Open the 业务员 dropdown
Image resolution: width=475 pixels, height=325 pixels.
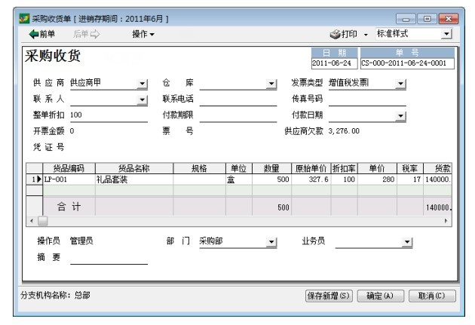(x=407, y=242)
